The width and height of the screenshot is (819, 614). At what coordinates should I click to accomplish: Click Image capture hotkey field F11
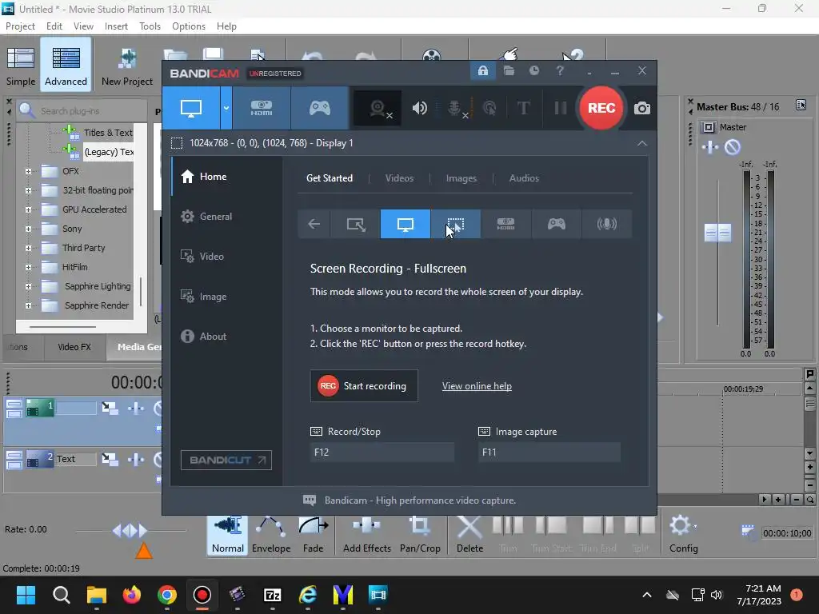pyautogui.click(x=549, y=453)
